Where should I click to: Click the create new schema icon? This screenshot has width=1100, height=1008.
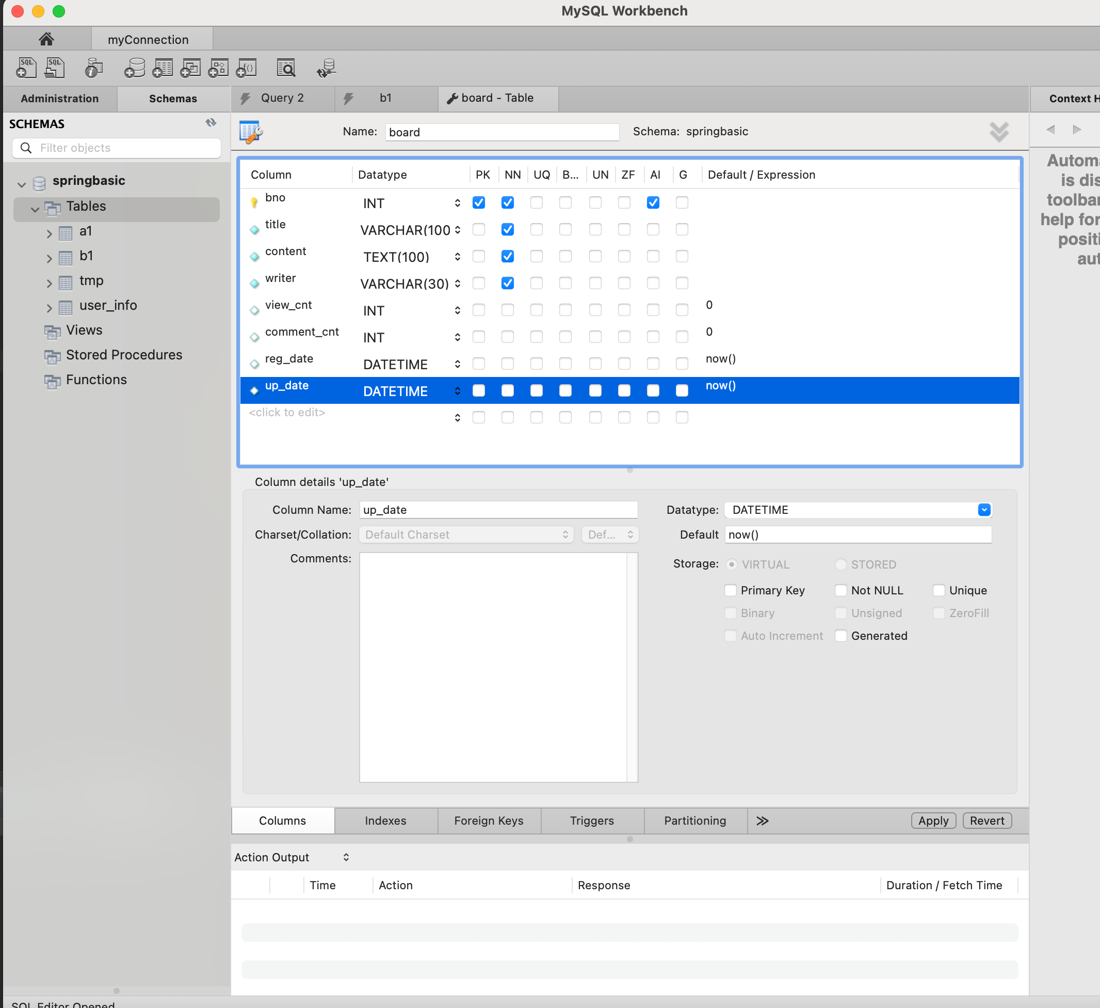pos(134,68)
